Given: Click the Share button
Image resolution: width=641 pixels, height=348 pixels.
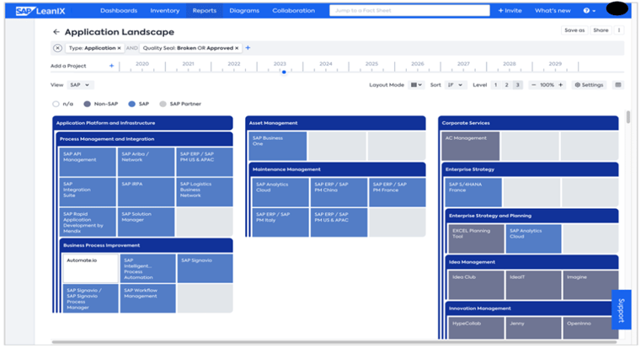Looking at the screenshot, I should (601, 30).
